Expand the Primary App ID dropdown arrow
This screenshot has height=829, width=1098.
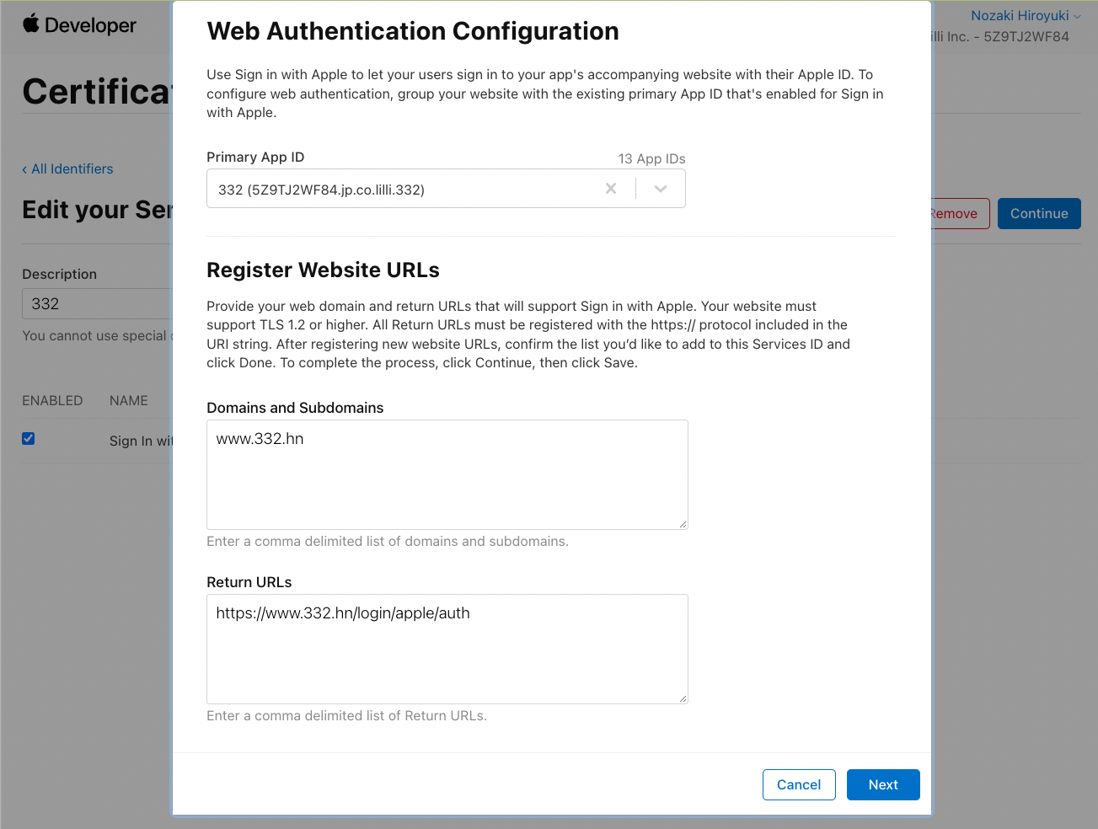(661, 189)
